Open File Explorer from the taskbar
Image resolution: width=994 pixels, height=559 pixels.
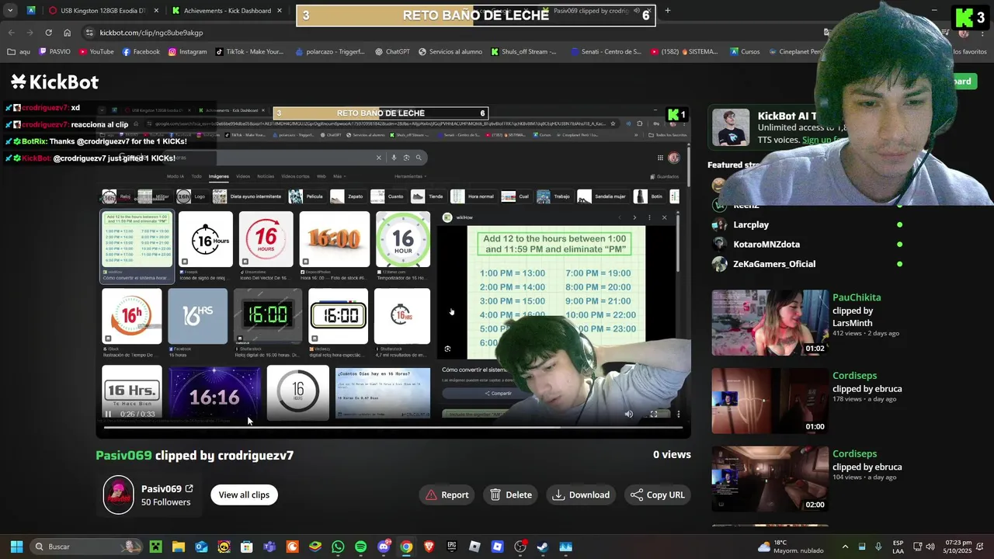pyautogui.click(x=179, y=547)
